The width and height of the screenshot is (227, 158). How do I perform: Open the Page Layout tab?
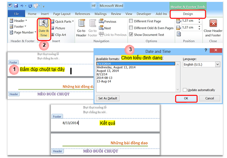tap(62, 14)
